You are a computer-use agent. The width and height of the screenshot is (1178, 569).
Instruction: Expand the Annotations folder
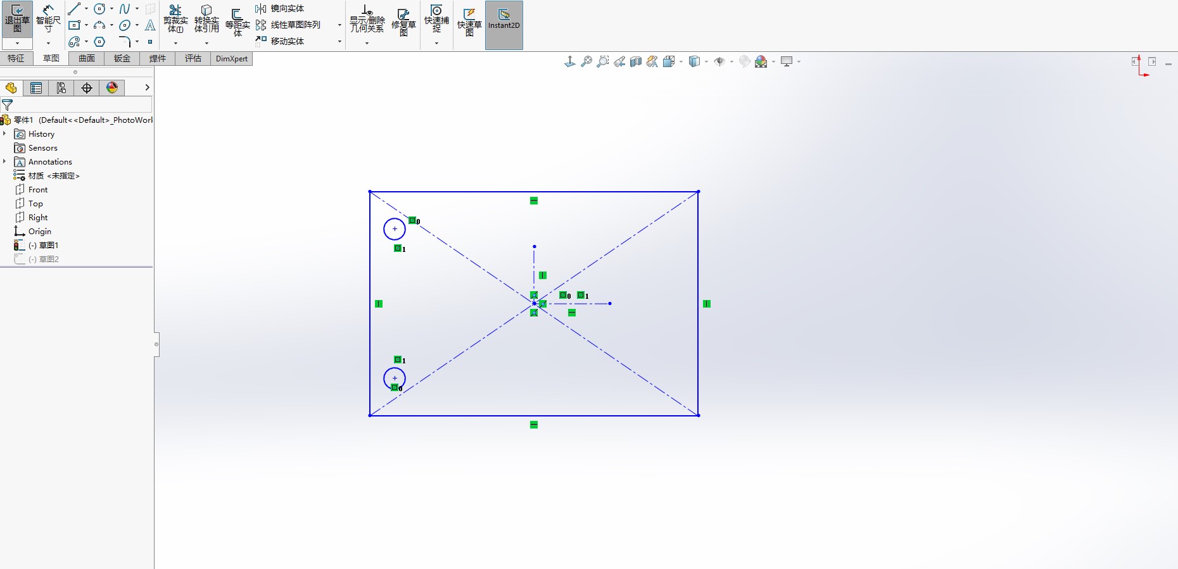[4, 161]
